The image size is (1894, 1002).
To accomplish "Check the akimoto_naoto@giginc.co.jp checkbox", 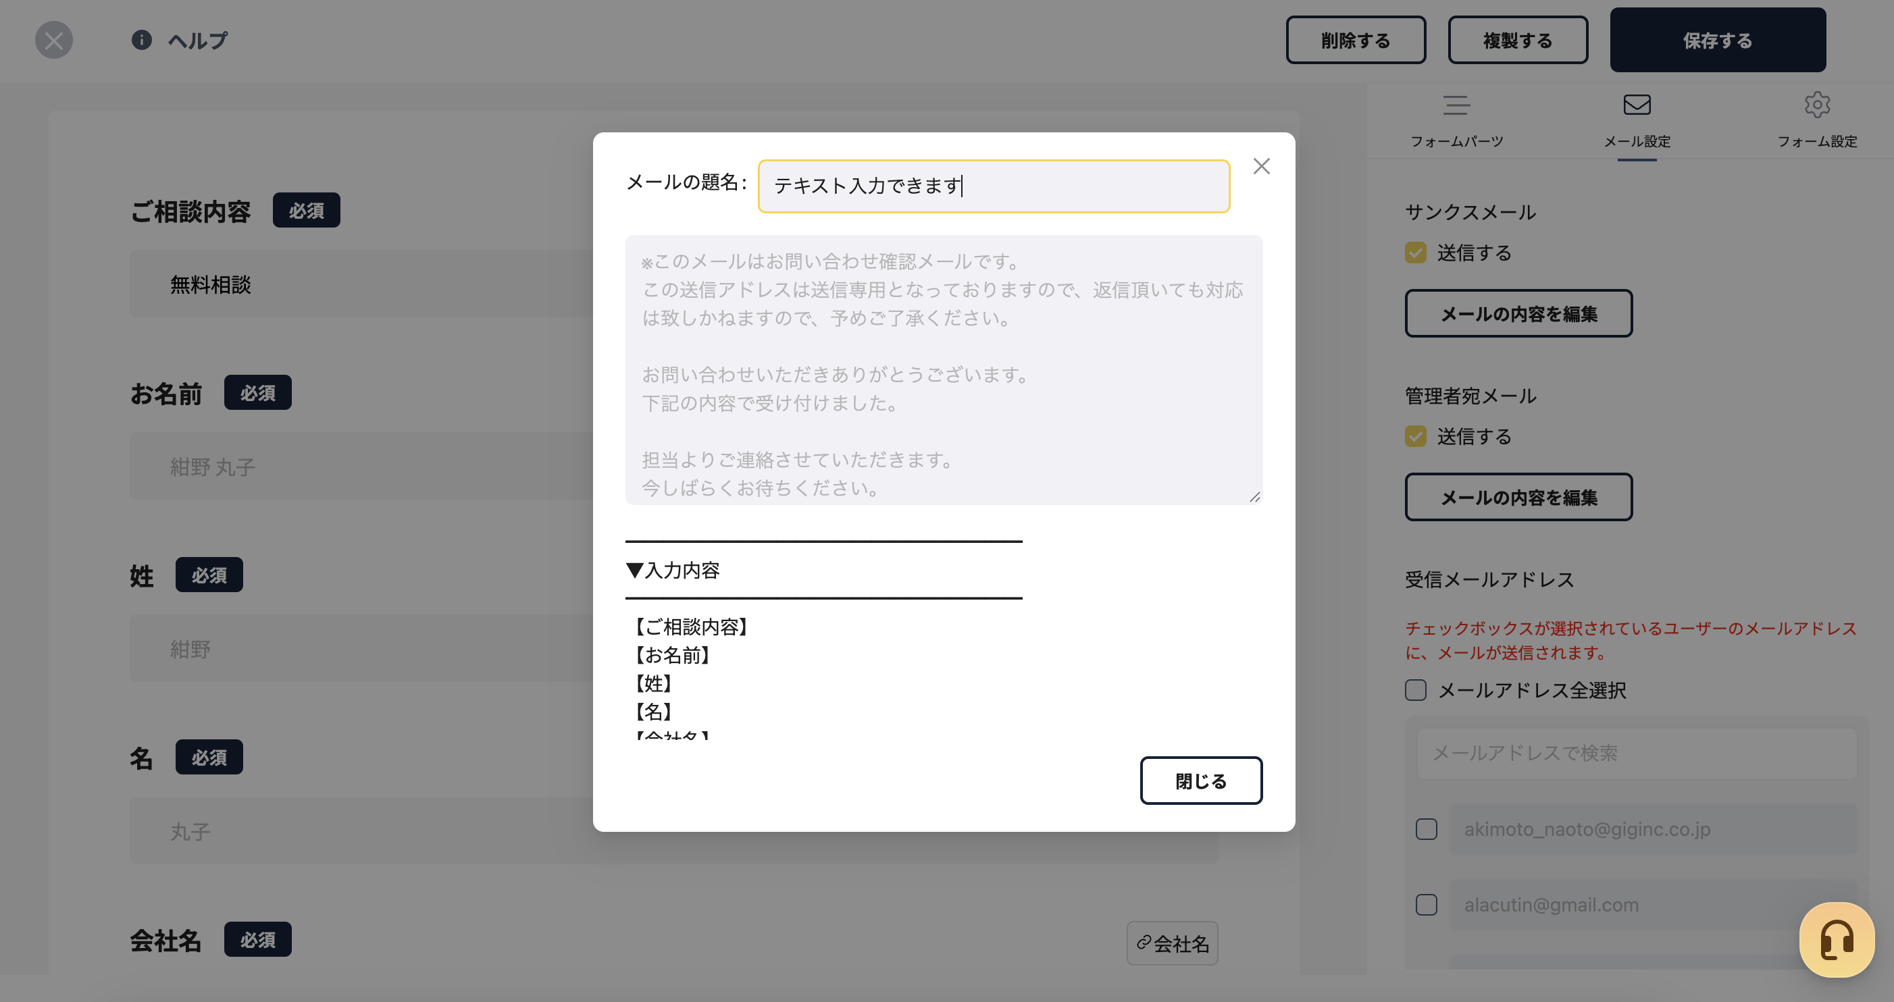I will 1427,829.
